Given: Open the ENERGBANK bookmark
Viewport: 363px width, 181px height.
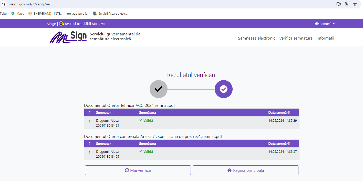Looking at the screenshot, I should coord(45,14).
